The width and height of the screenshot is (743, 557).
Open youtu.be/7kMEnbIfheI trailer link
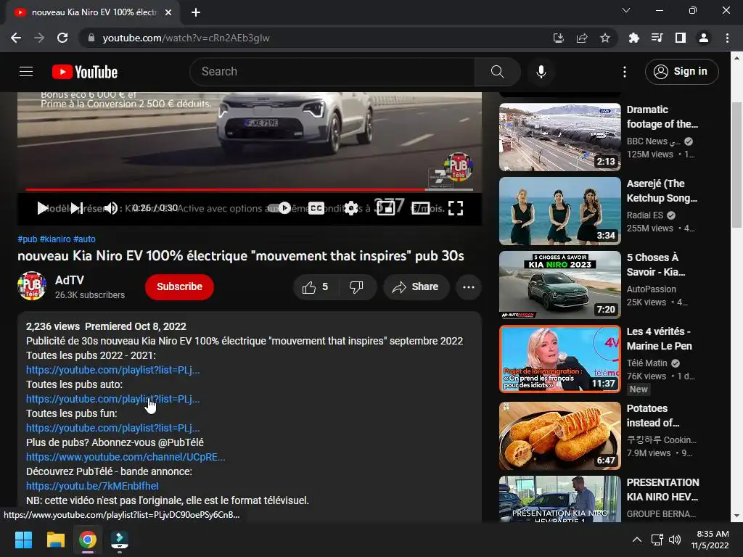click(92, 485)
